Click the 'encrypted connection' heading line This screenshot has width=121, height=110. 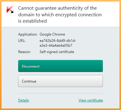click(60, 15)
